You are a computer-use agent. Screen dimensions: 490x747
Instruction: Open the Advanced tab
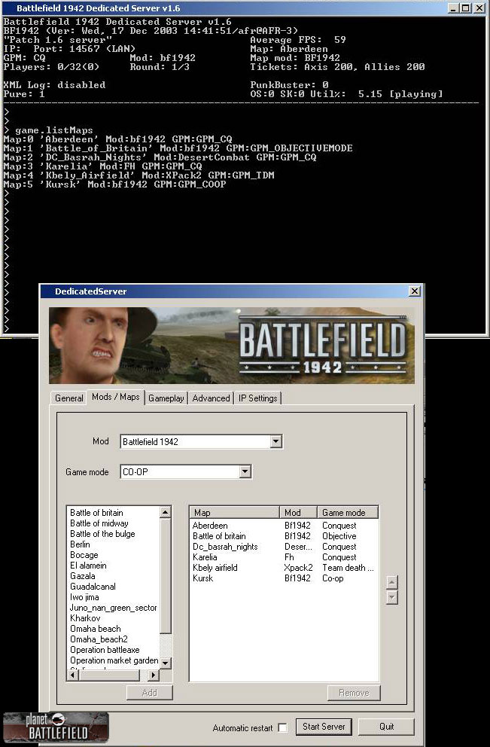(211, 398)
